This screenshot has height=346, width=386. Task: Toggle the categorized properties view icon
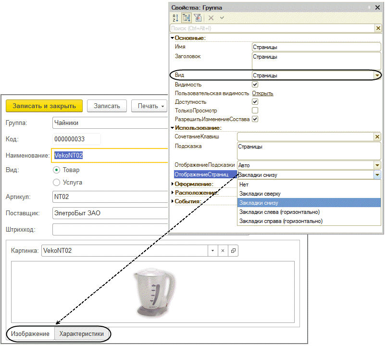187,18
